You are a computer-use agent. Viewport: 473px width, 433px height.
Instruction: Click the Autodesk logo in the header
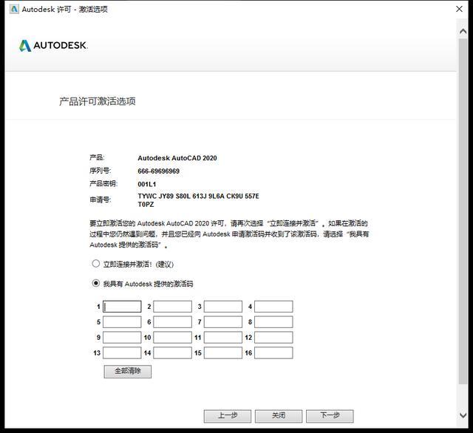click(x=53, y=46)
